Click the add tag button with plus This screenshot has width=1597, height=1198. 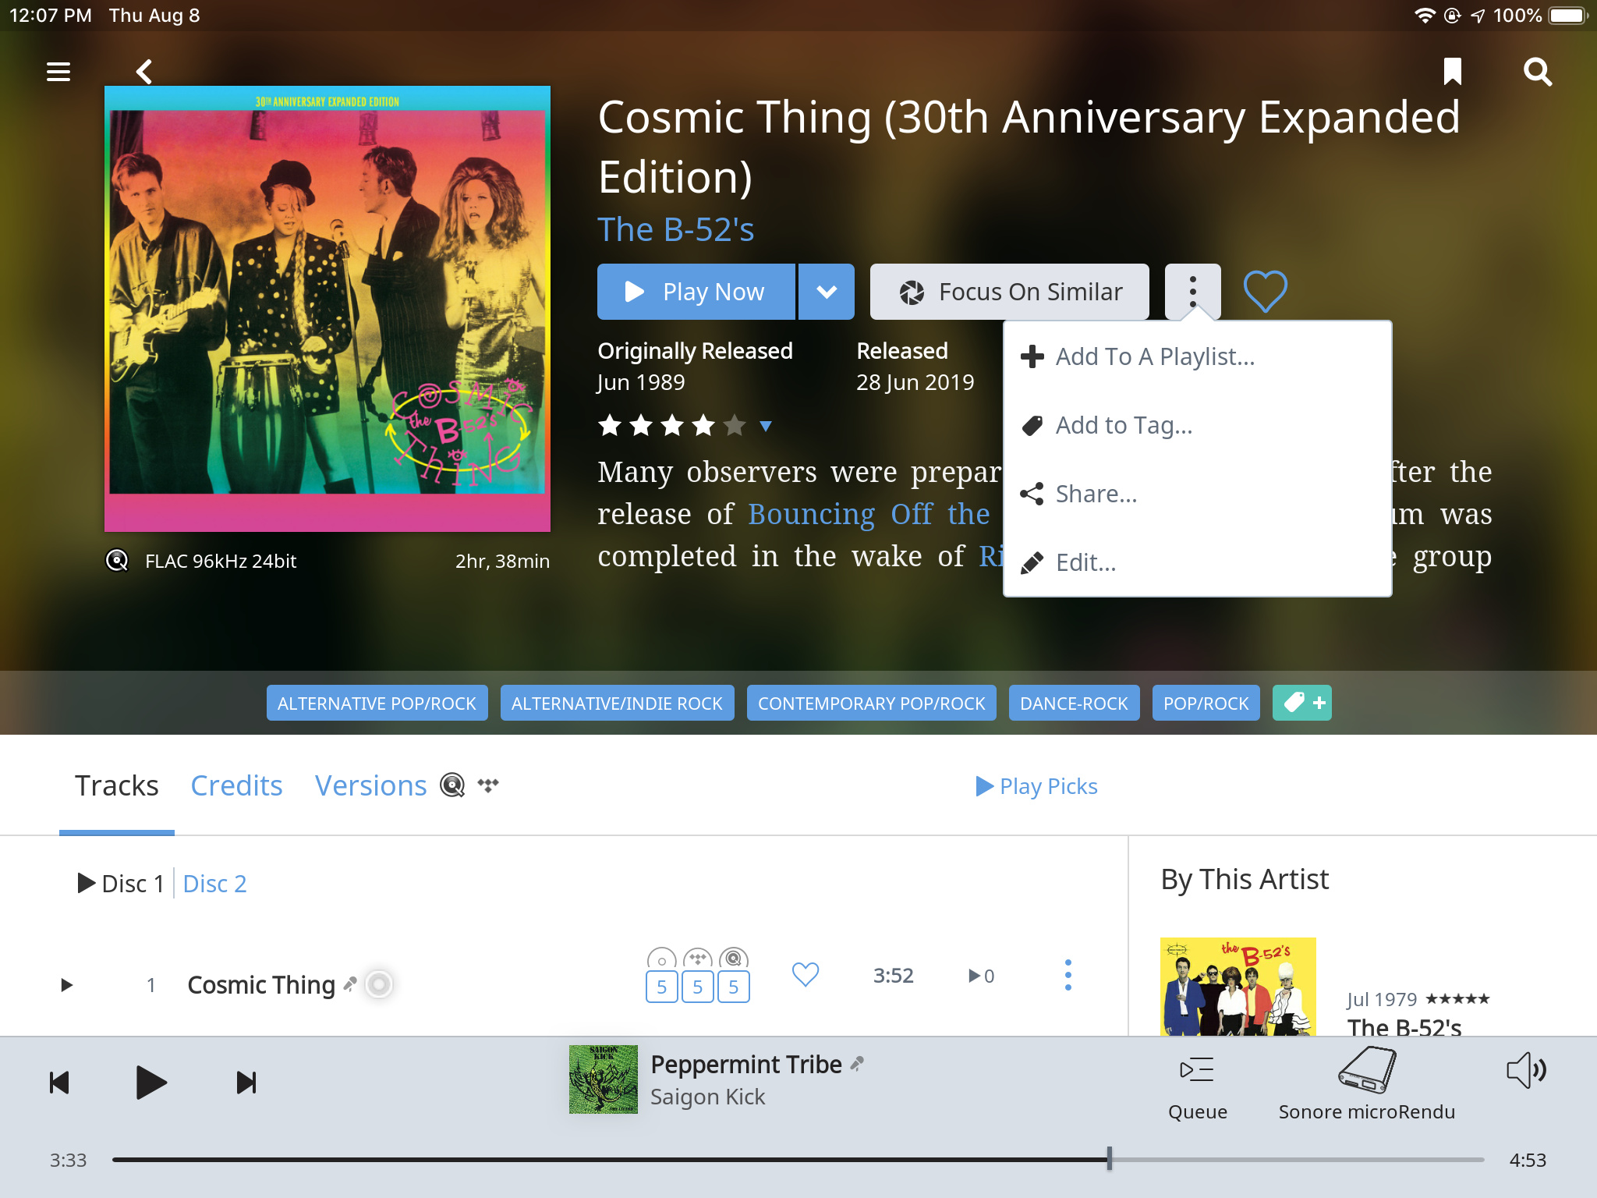1301,703
